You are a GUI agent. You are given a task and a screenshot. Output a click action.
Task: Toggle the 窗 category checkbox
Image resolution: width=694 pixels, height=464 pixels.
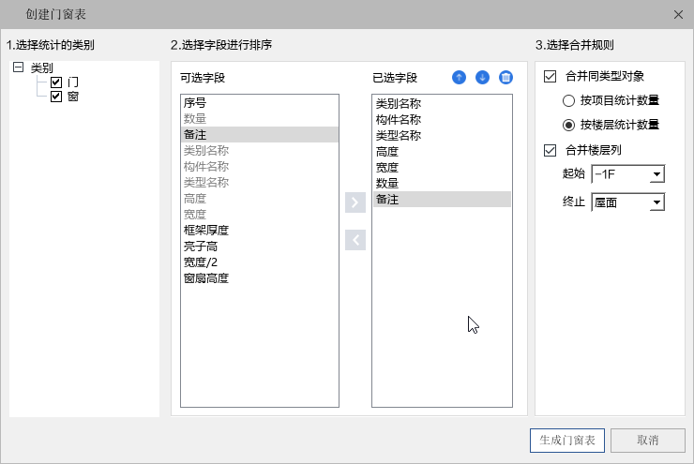coord(56,97)
